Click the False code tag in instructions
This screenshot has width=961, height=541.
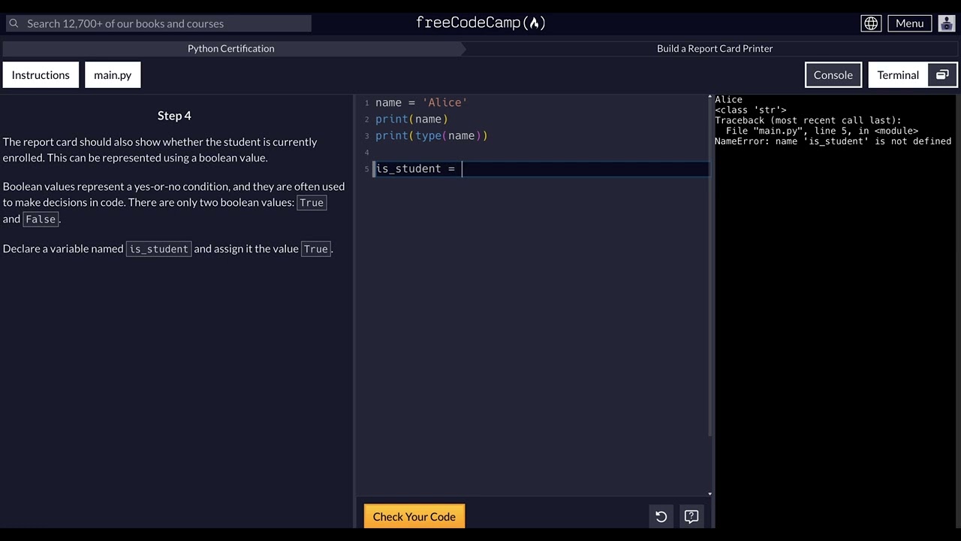41,219
